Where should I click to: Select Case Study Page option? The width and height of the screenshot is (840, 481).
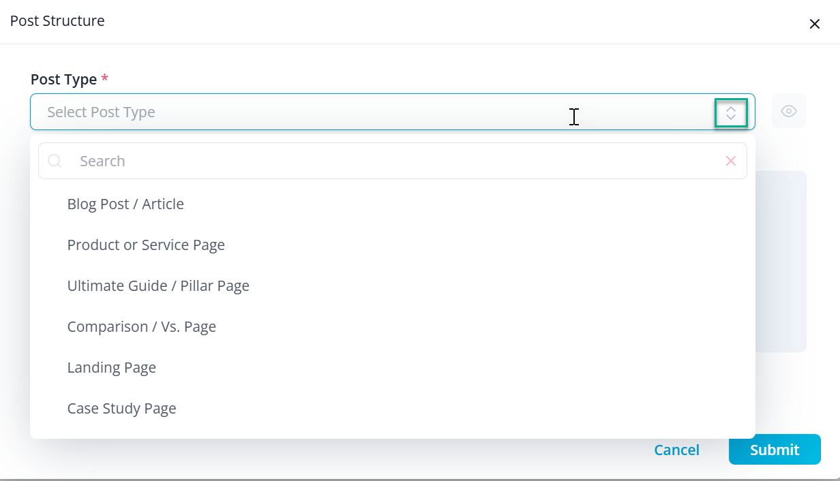(122, 409)
